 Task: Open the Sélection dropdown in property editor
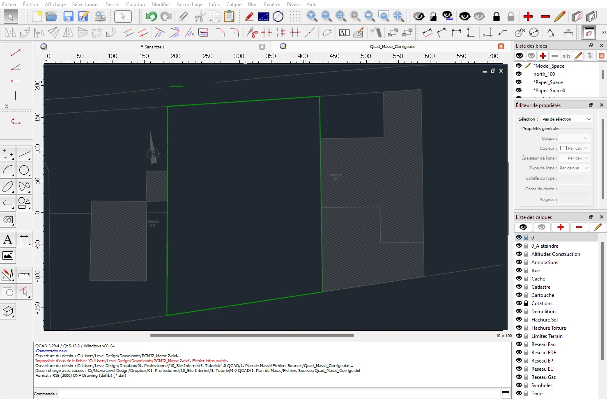[567, 119]
